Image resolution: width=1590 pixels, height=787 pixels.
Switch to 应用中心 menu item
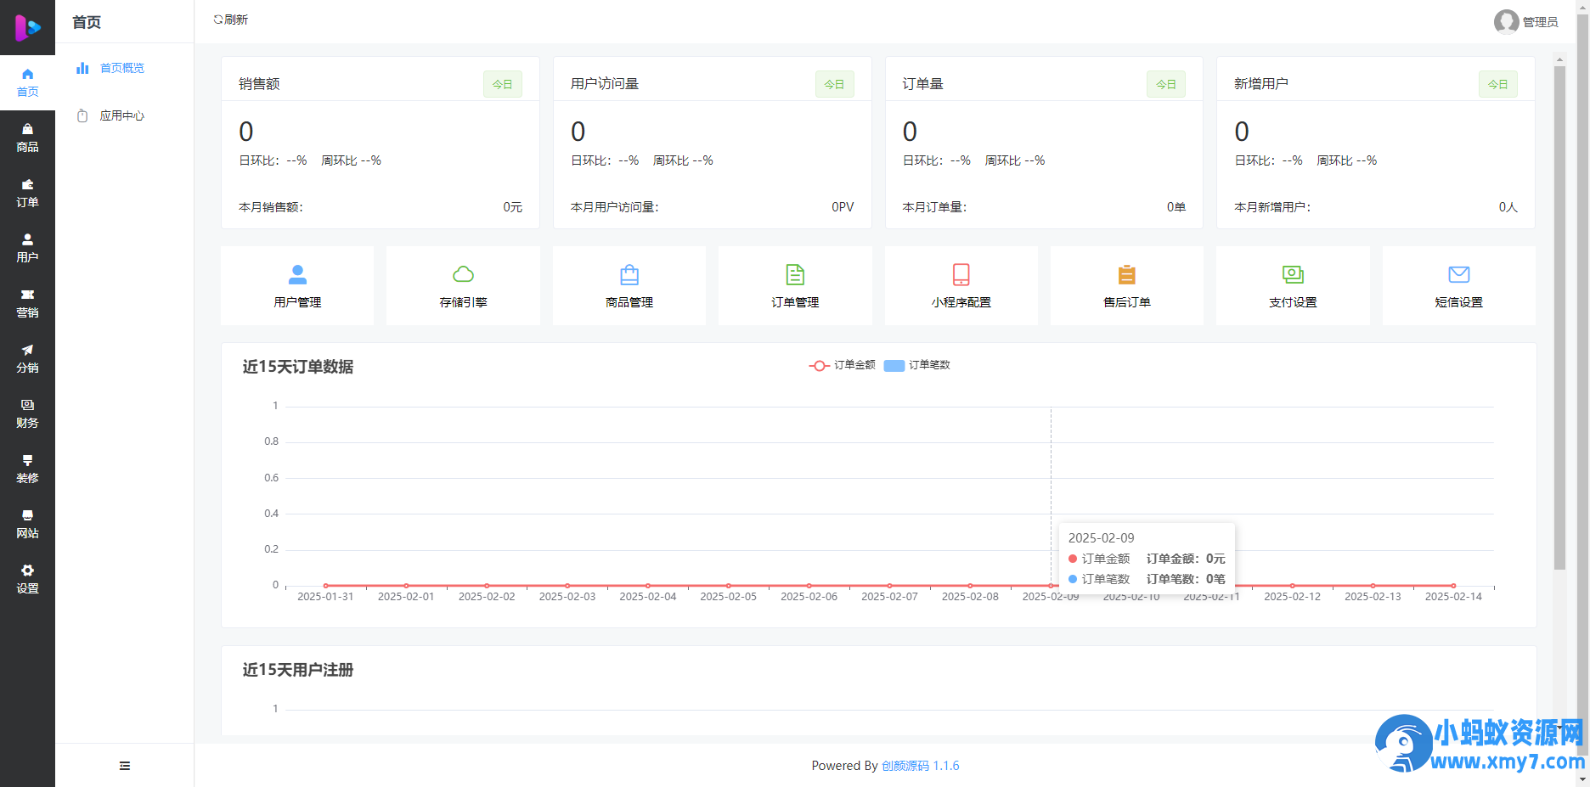click(121, 115)
